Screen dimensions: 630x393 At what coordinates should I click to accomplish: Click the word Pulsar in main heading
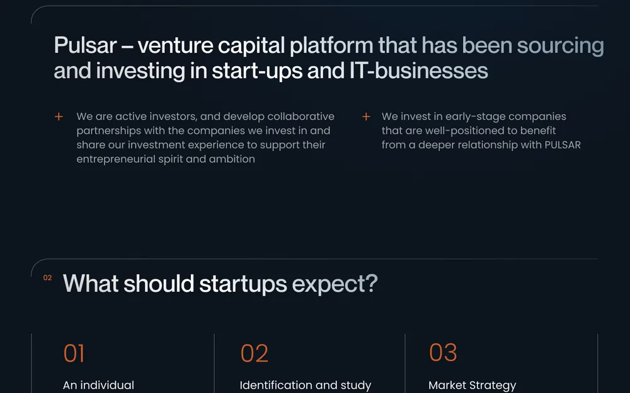(x=85, y=45)
